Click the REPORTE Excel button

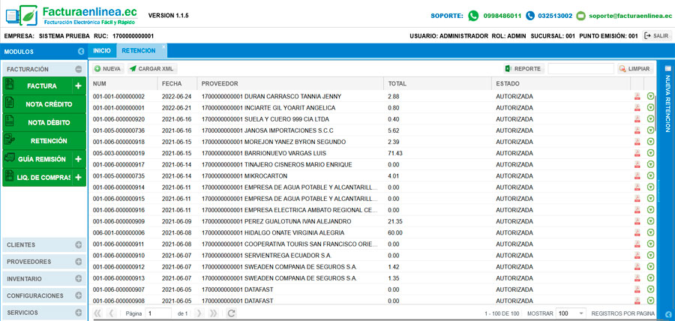pos(523,68)
